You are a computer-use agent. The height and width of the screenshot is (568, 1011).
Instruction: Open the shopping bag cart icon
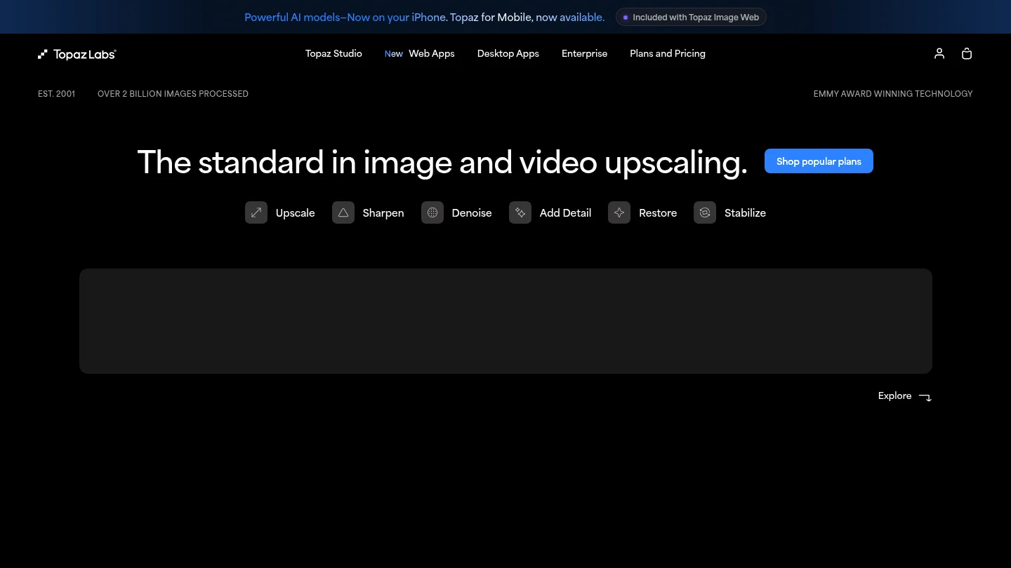tap(967, 53)
